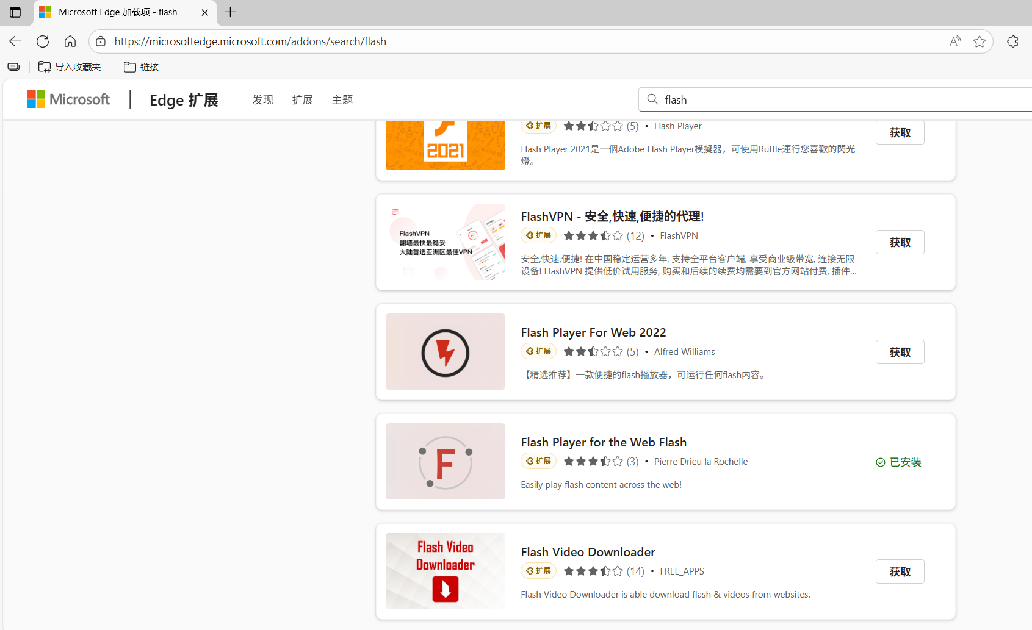This screenshot has width=1032, height=630.
Task: Click description starting 'Flash Video Downloader is able'
Action: click(x=665, y=595)
